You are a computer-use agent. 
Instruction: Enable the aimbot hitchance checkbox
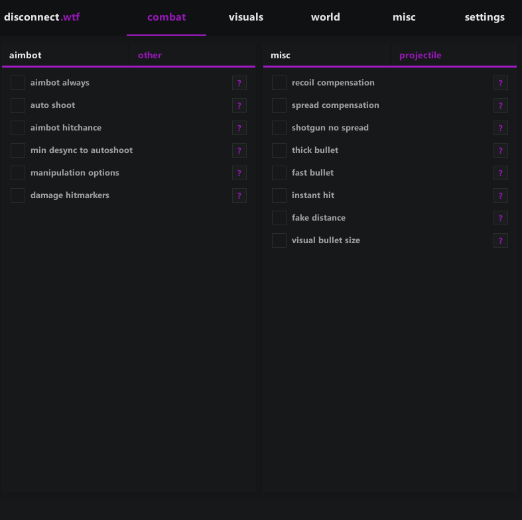tap(18, 128)
